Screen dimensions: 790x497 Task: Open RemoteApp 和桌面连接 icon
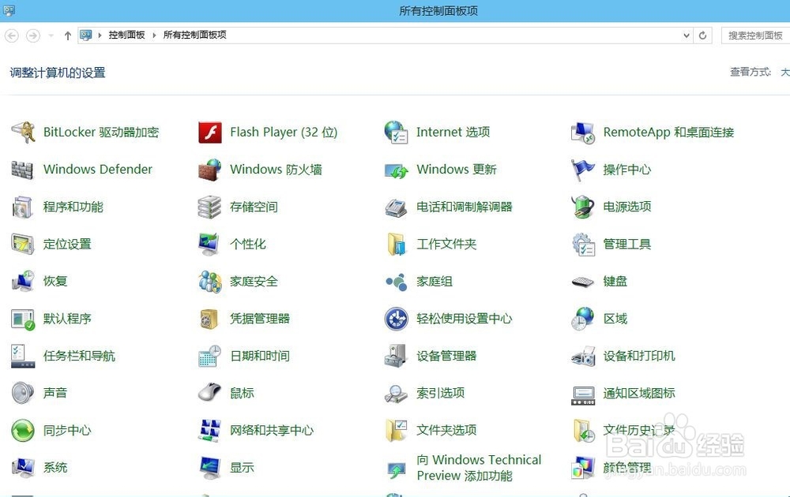pos(584,133)
